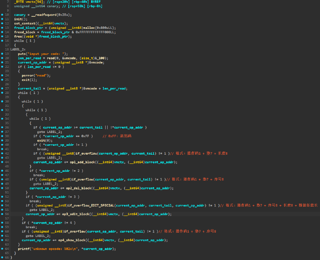This screenshot has height=260, width=320.
Task: Open the op4_show_block function
Action: [72, 240]
